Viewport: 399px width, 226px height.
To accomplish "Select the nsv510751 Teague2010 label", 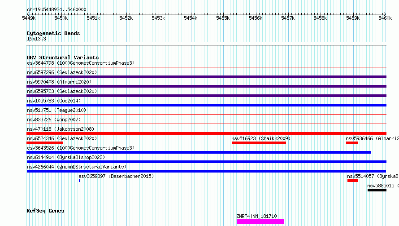I will pyautogui.click(x=56, y=110).
